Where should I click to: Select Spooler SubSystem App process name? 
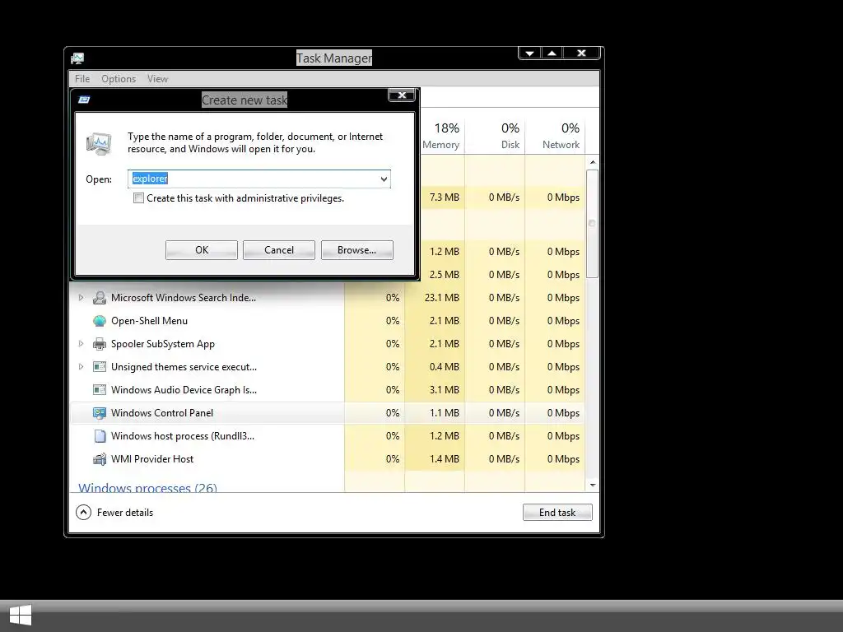pyautogui.click(x=163, y=344)
